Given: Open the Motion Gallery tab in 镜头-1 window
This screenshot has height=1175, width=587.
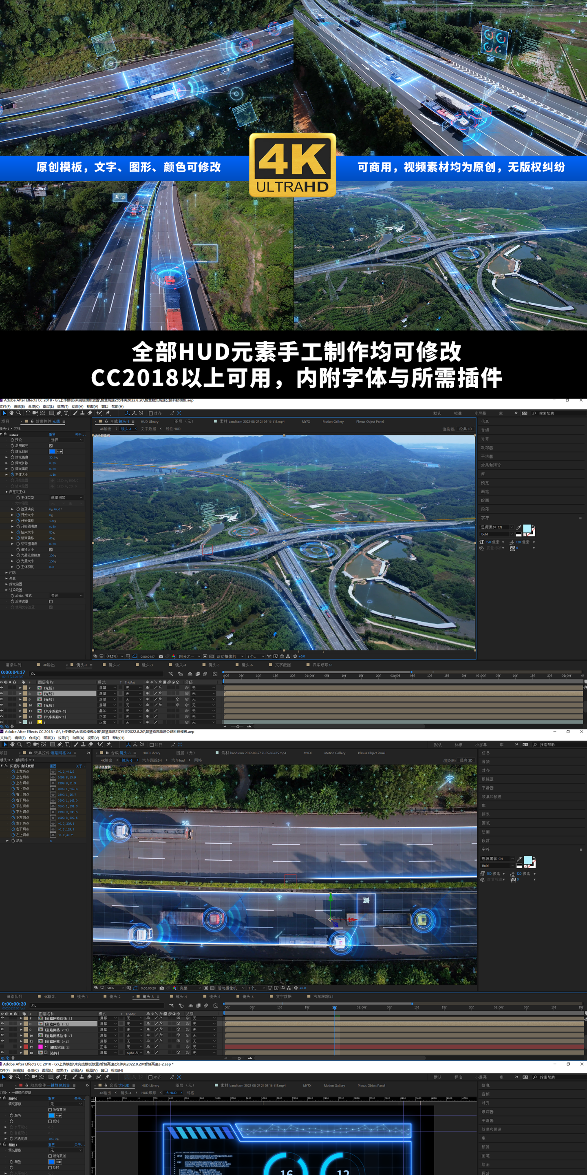Looking at the screenshot, I should click(333, 422).
